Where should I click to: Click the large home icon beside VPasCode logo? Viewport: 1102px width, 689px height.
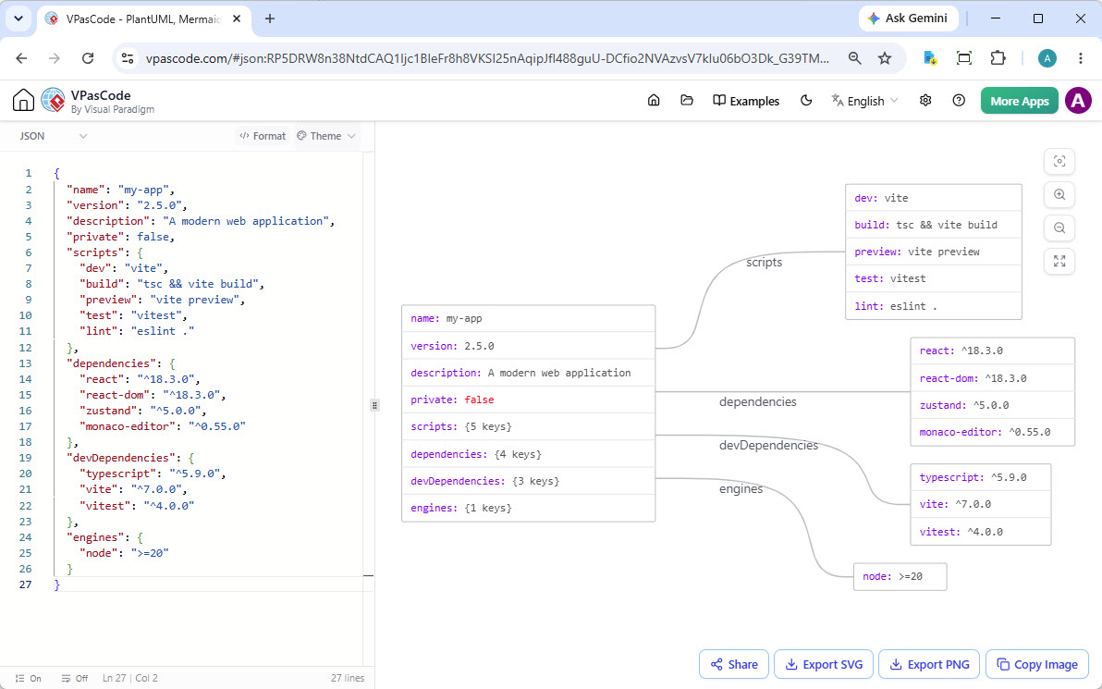coord(23,101)
